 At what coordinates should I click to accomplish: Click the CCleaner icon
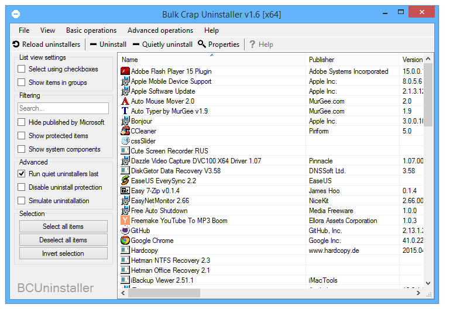(125, 131)
